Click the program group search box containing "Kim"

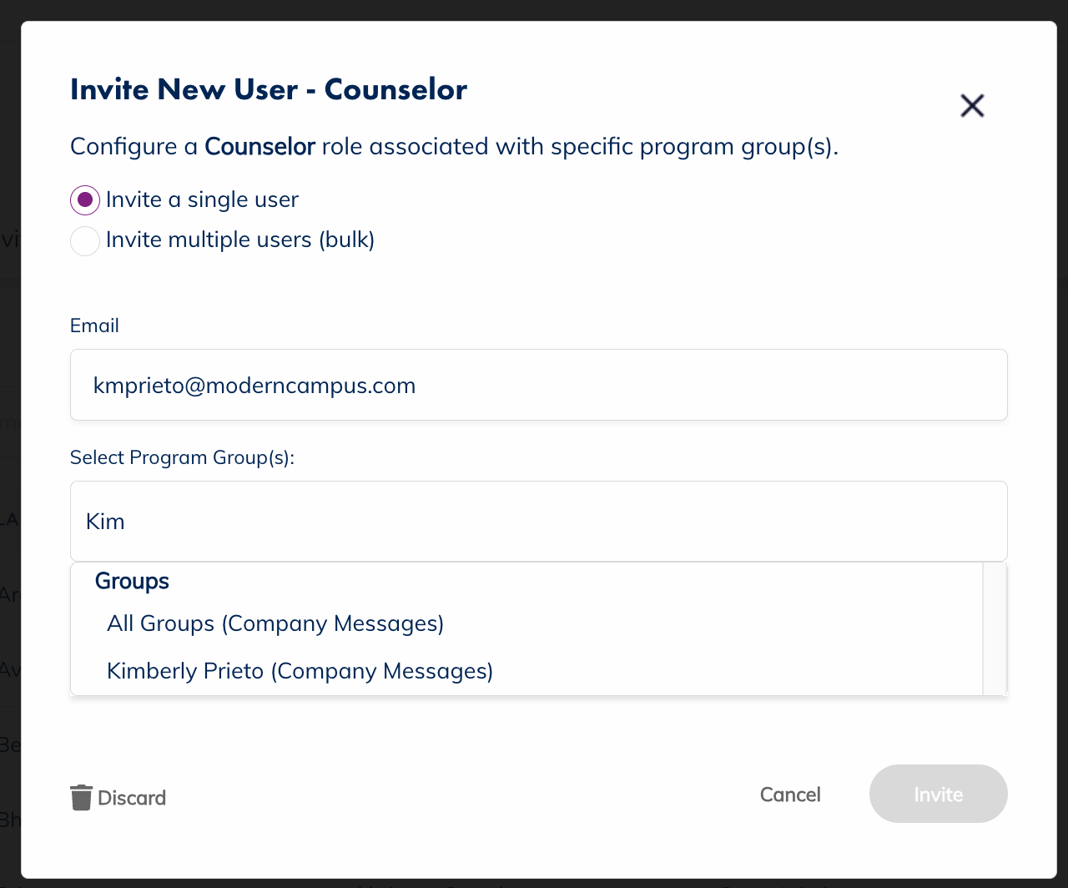coord(539,522)
